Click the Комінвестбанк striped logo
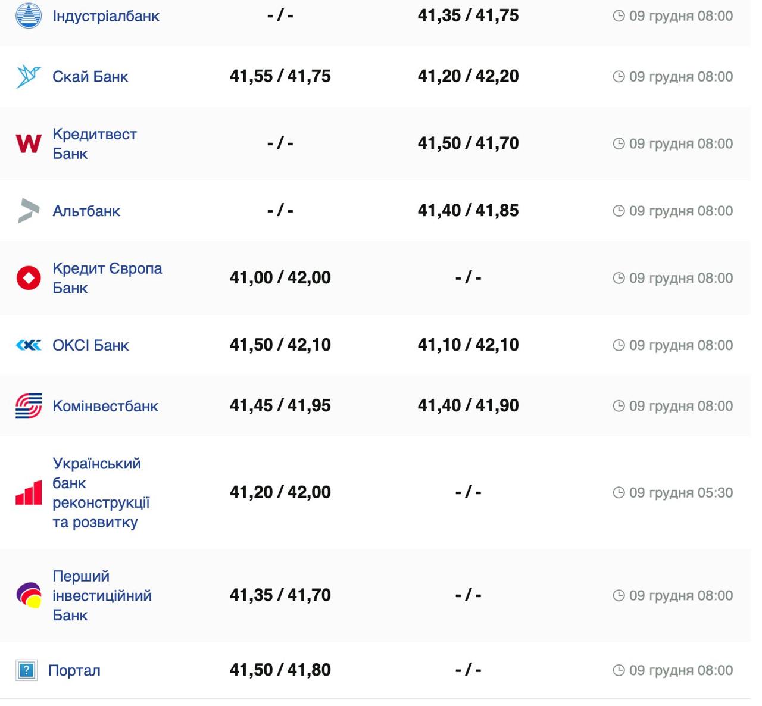 (x=29, y=406)
